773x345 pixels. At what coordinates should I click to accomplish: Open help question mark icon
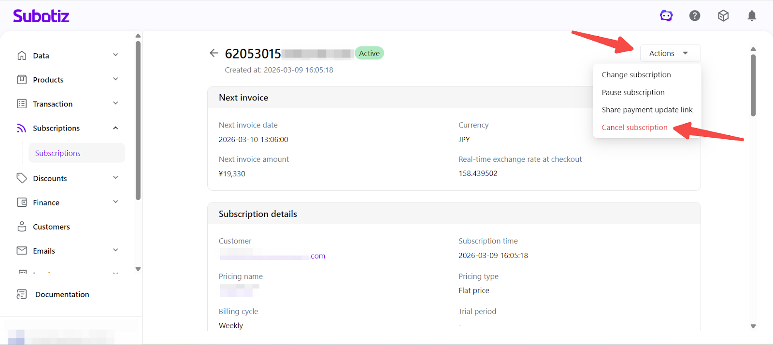tap(695, 16)
